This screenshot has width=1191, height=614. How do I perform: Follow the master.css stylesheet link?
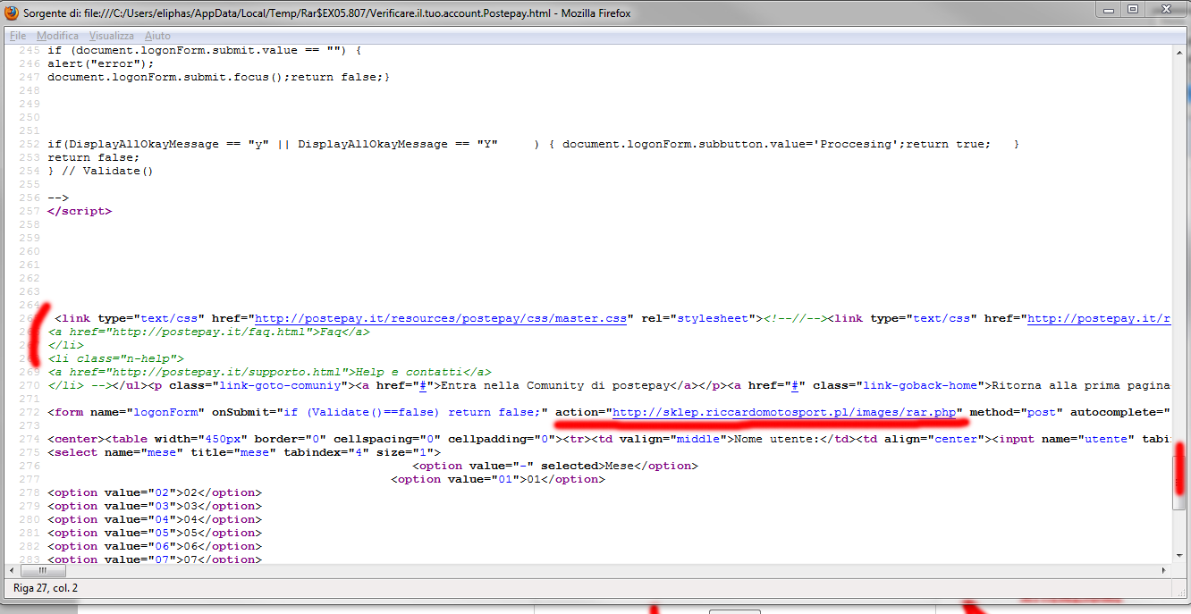[x=441, y=318]
